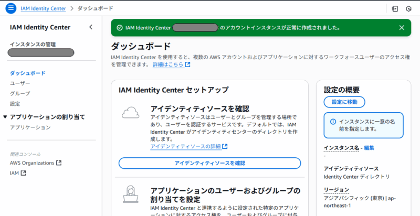Open グループ in the sidebar
This screenshot has width=420, height=216.
20,93
